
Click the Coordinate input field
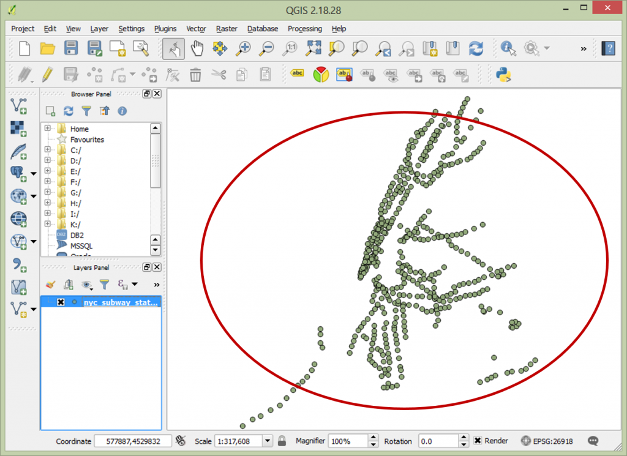[x=132, y=441]
